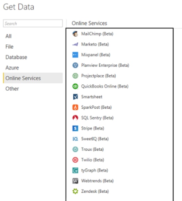Select the Zendesk green flower icon
The height and width of the screenshot is (201, 182).
(75, 191)
